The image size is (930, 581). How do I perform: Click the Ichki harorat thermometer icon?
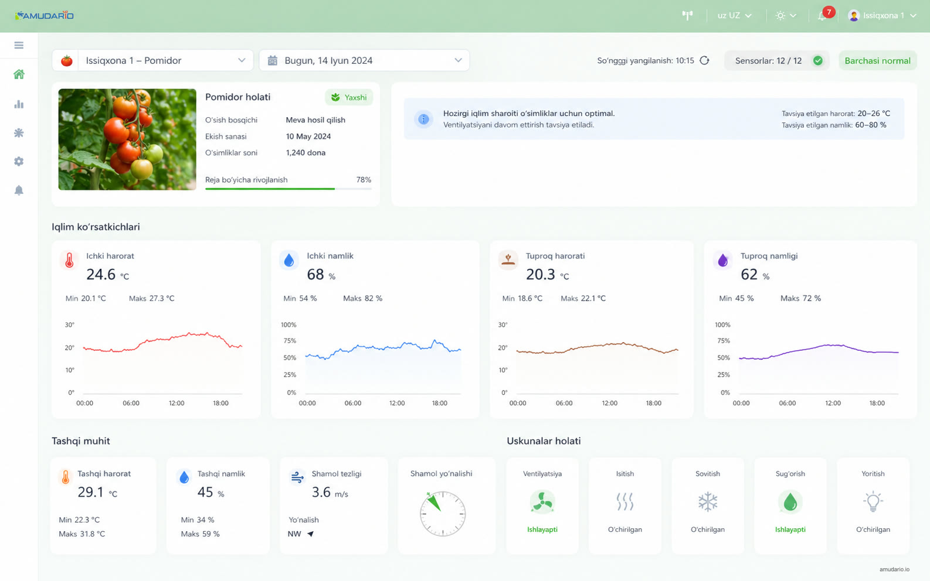pyautogui.click(x=69, y=260)
